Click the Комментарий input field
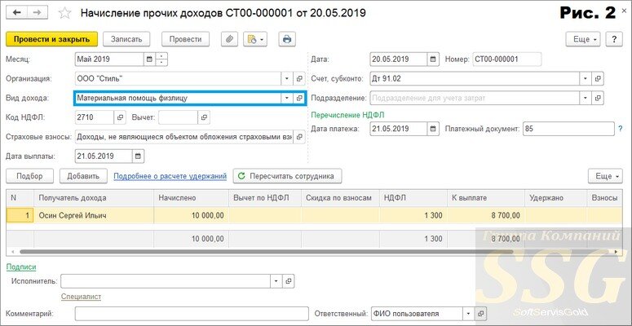Viewport: 632px width, 326px height. [192, 314]
